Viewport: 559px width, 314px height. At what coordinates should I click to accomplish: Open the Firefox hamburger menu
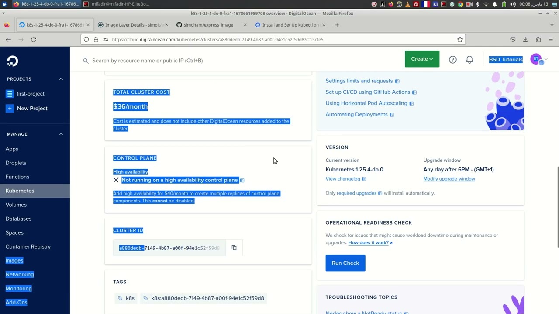point(551,39)
